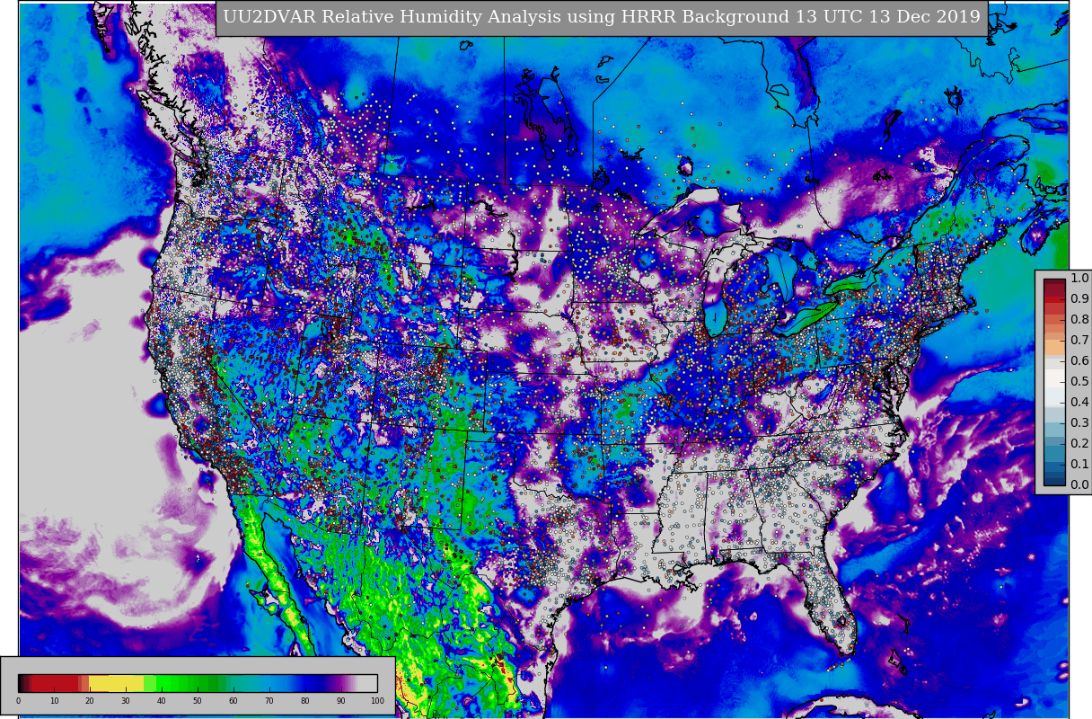Click the '80' tick label on humidity colorbar

[305, 701]
